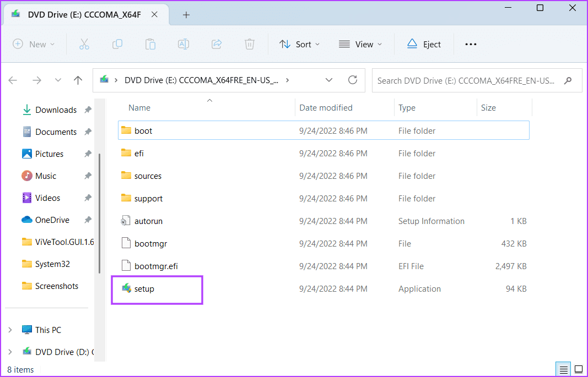Select the autorun setup information file
588x377 pixels.
coord(323,221)
